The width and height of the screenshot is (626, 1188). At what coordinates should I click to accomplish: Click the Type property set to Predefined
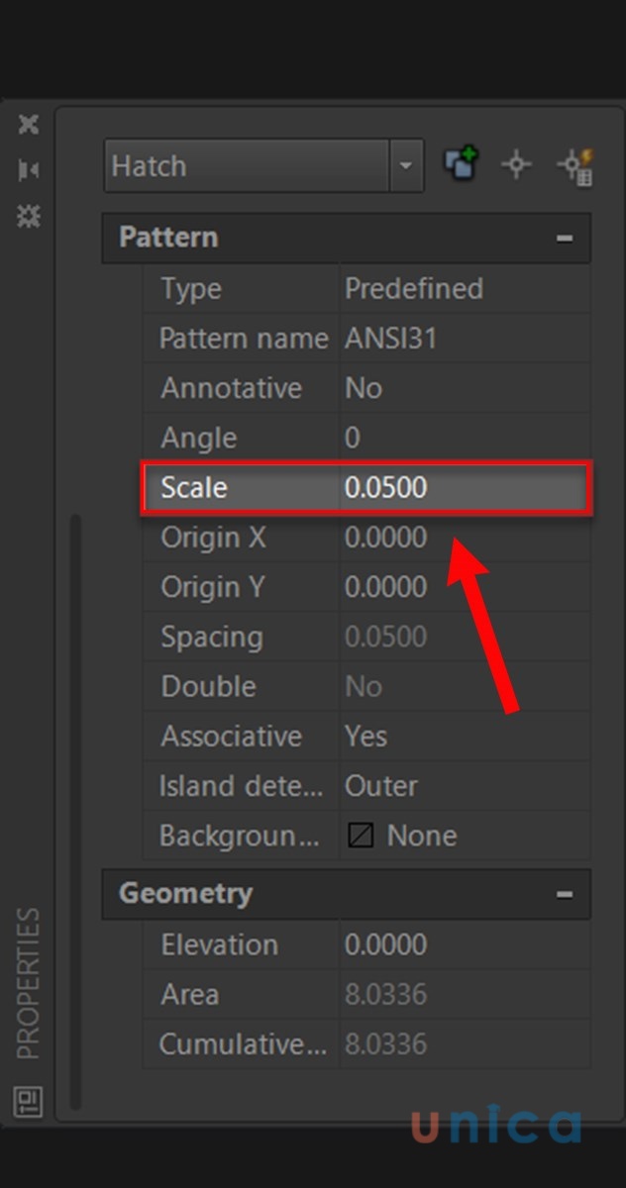click(464, 289)
